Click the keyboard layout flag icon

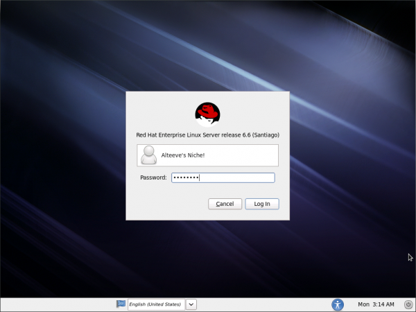pos(121,304)
